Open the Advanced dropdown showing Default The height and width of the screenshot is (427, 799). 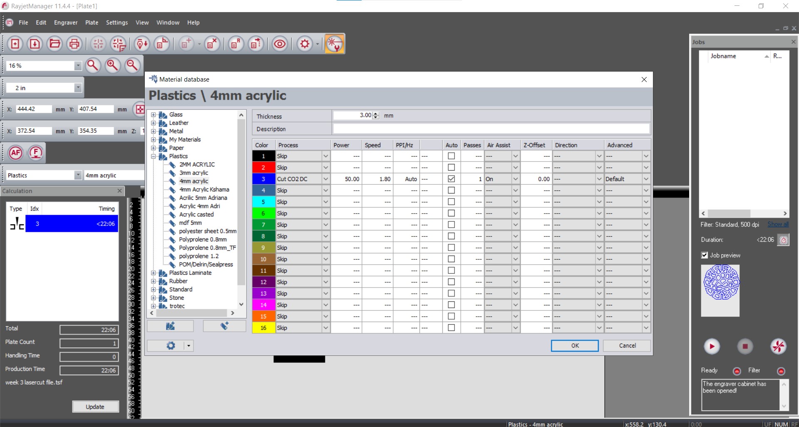tap(646, 179)
